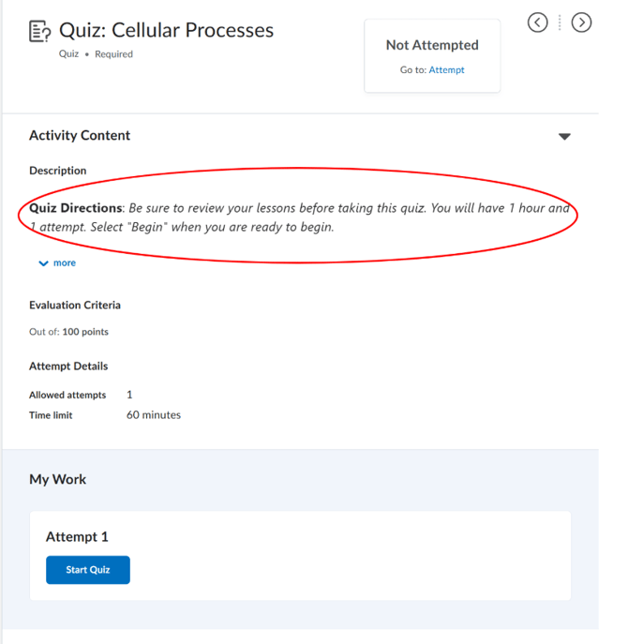Click the quiz document icon beside the title
Image resolution: width=628 pixels, height=644 pixels.
[x=40, y=31]
